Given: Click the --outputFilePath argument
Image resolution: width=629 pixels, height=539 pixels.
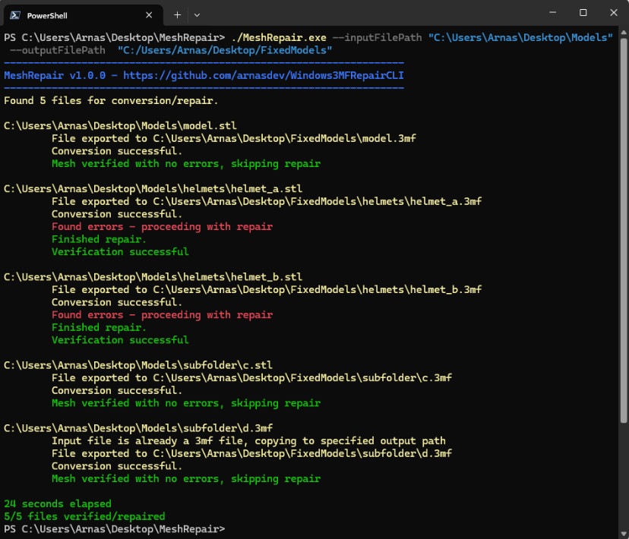Looking at the screenshot, I should coord(58,50).
